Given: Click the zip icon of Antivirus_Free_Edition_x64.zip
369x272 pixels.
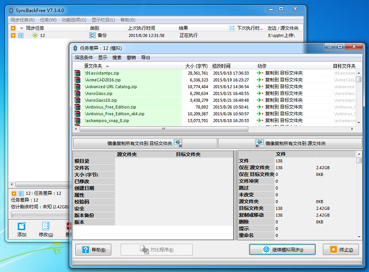Looking at the screenshot, I should 77,114.
